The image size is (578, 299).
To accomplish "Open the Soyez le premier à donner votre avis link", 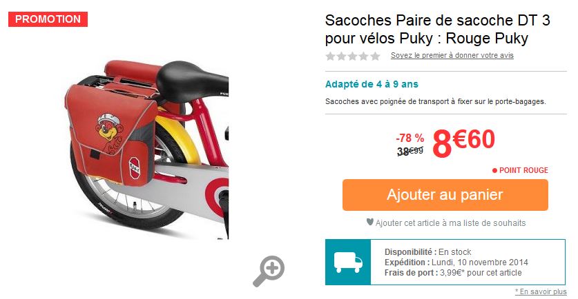I will 452,56.
